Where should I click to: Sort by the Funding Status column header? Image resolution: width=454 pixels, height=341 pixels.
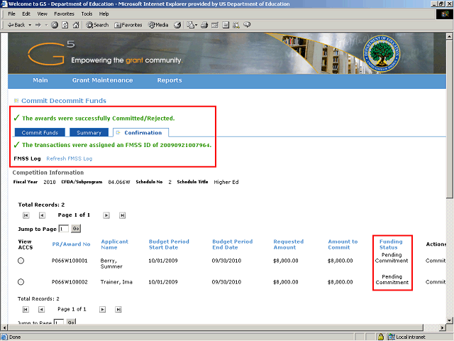tap(391, 244)
